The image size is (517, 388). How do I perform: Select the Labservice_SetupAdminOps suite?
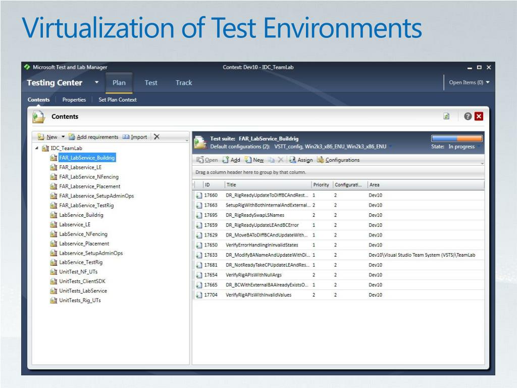[91, 253]
